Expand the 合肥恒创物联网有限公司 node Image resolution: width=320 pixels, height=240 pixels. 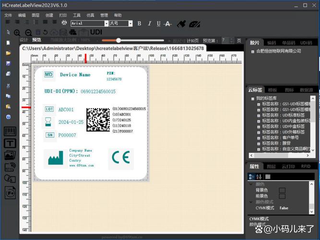click(253, 52)
